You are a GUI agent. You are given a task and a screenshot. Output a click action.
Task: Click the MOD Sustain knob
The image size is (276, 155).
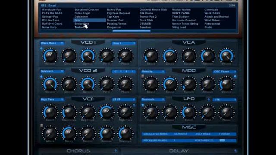point(189,84)
